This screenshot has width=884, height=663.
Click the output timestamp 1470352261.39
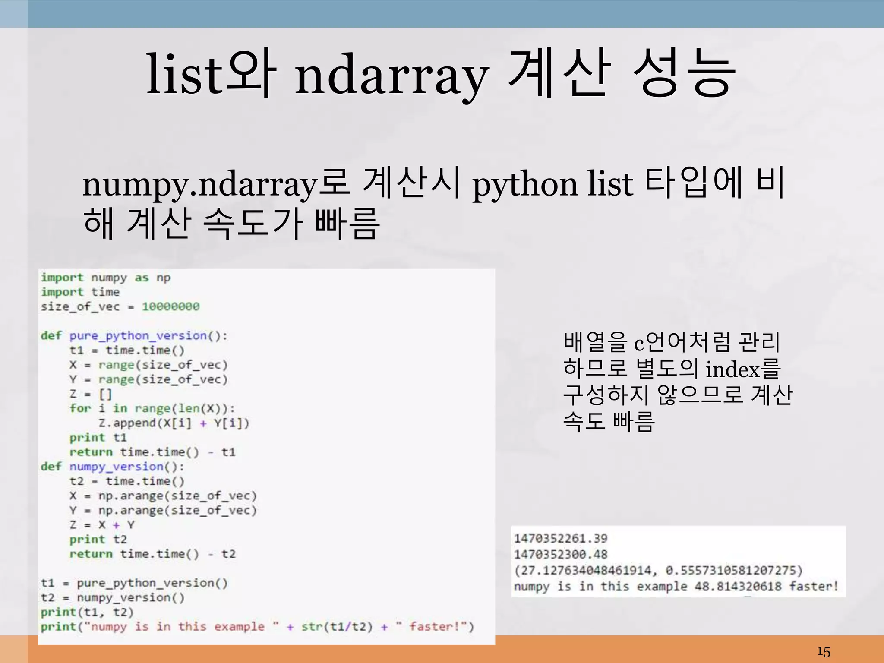(560, 538)
